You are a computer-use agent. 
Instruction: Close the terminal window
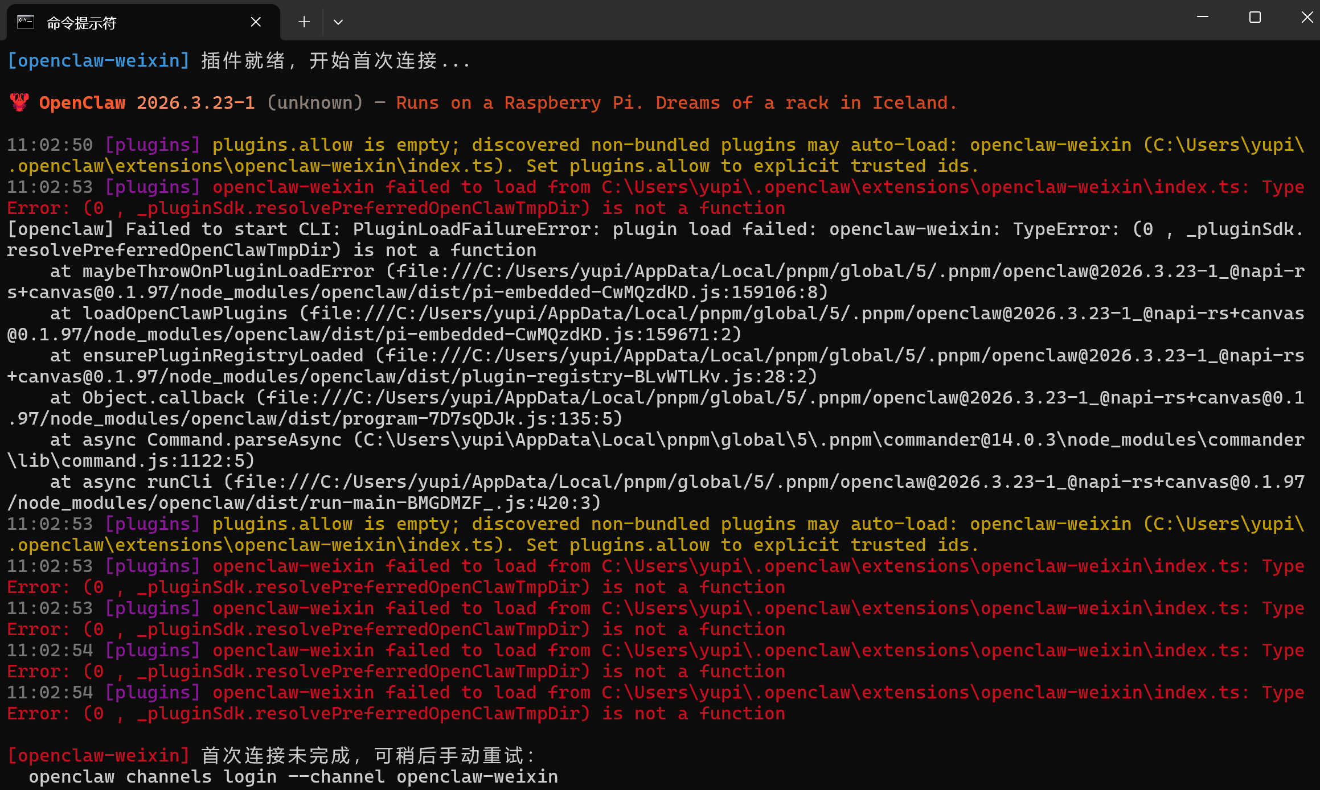(1307, 17)
